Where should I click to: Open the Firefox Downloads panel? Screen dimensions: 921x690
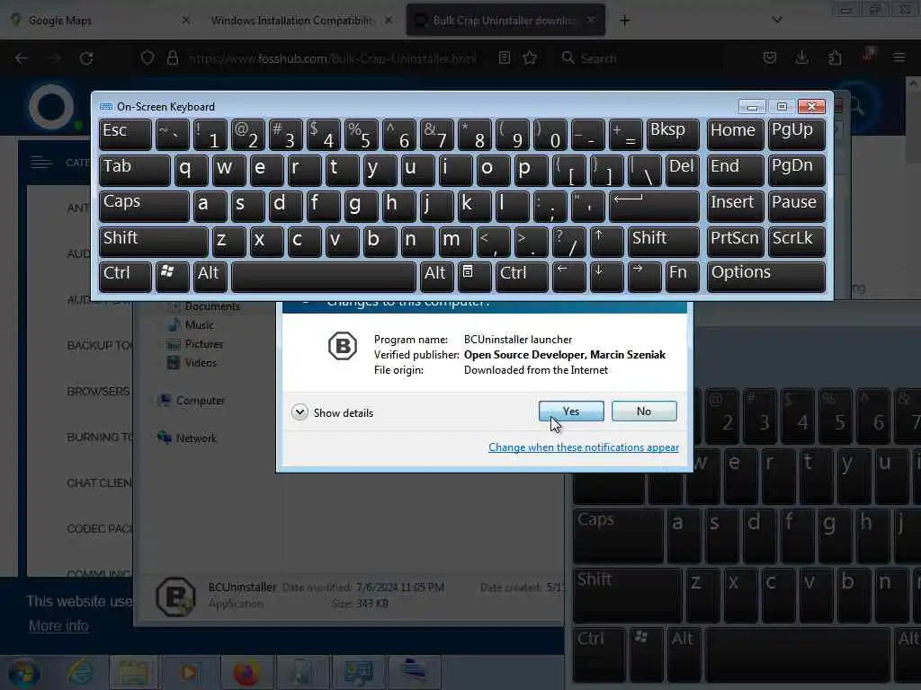[801, 58]
